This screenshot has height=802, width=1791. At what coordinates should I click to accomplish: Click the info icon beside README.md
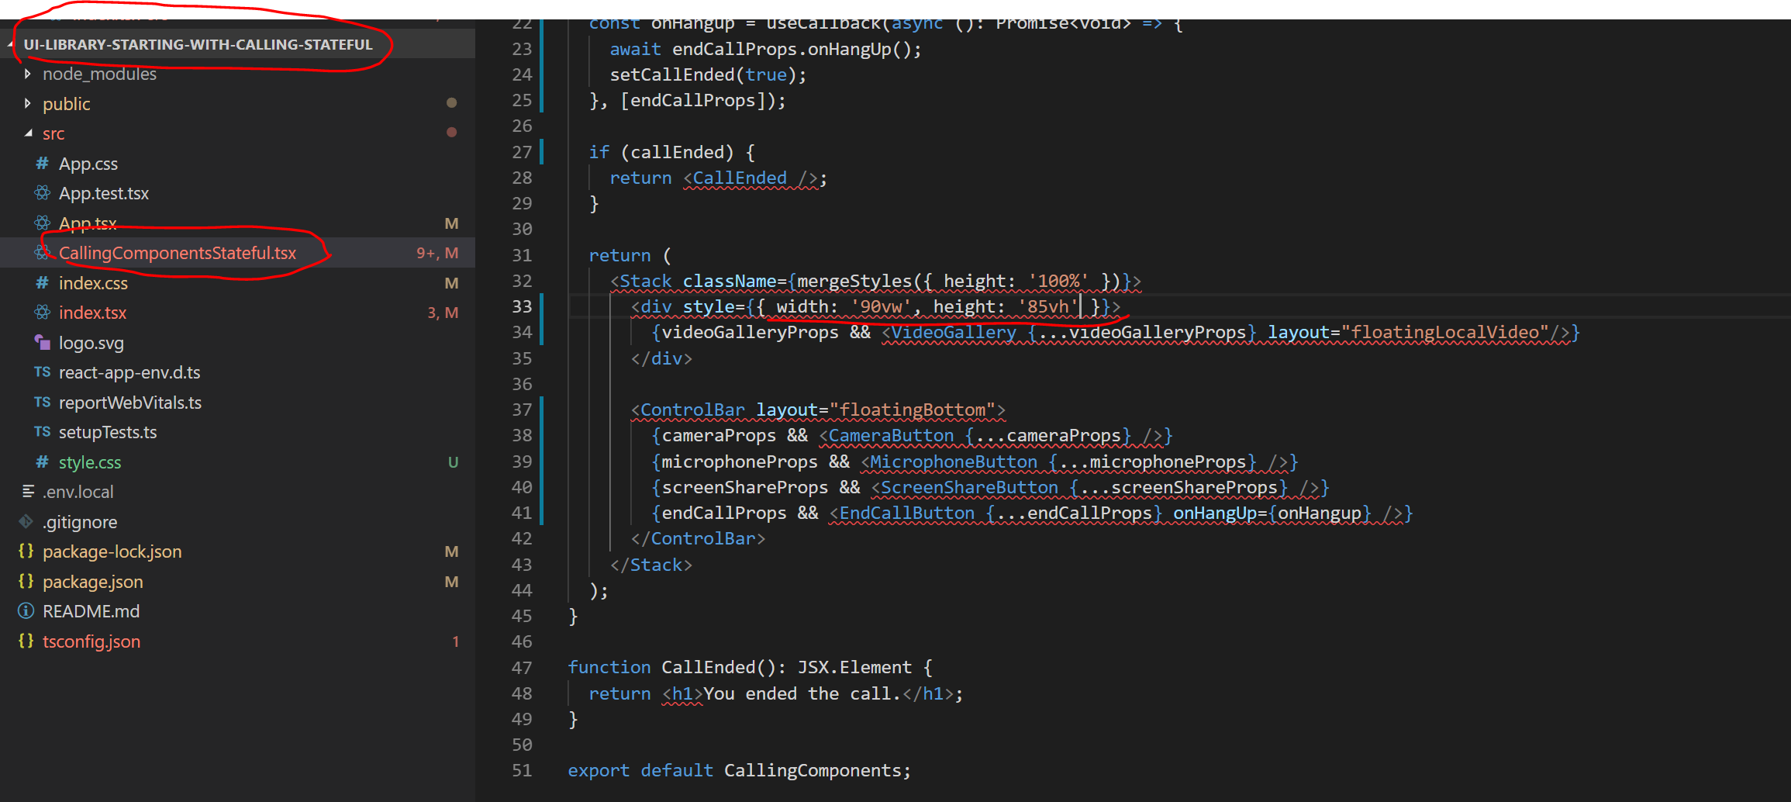pos(25,611)
